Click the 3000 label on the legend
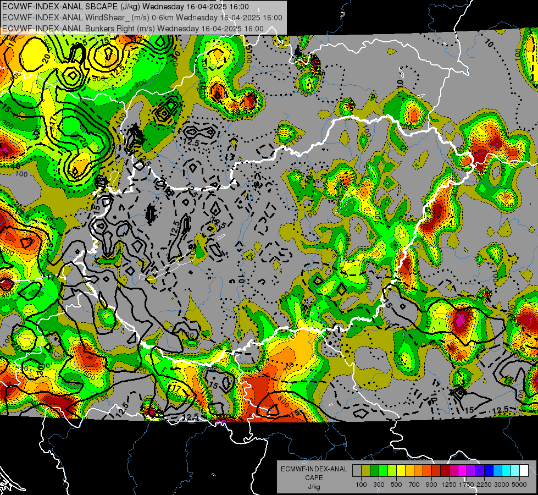 click(502, 485)
